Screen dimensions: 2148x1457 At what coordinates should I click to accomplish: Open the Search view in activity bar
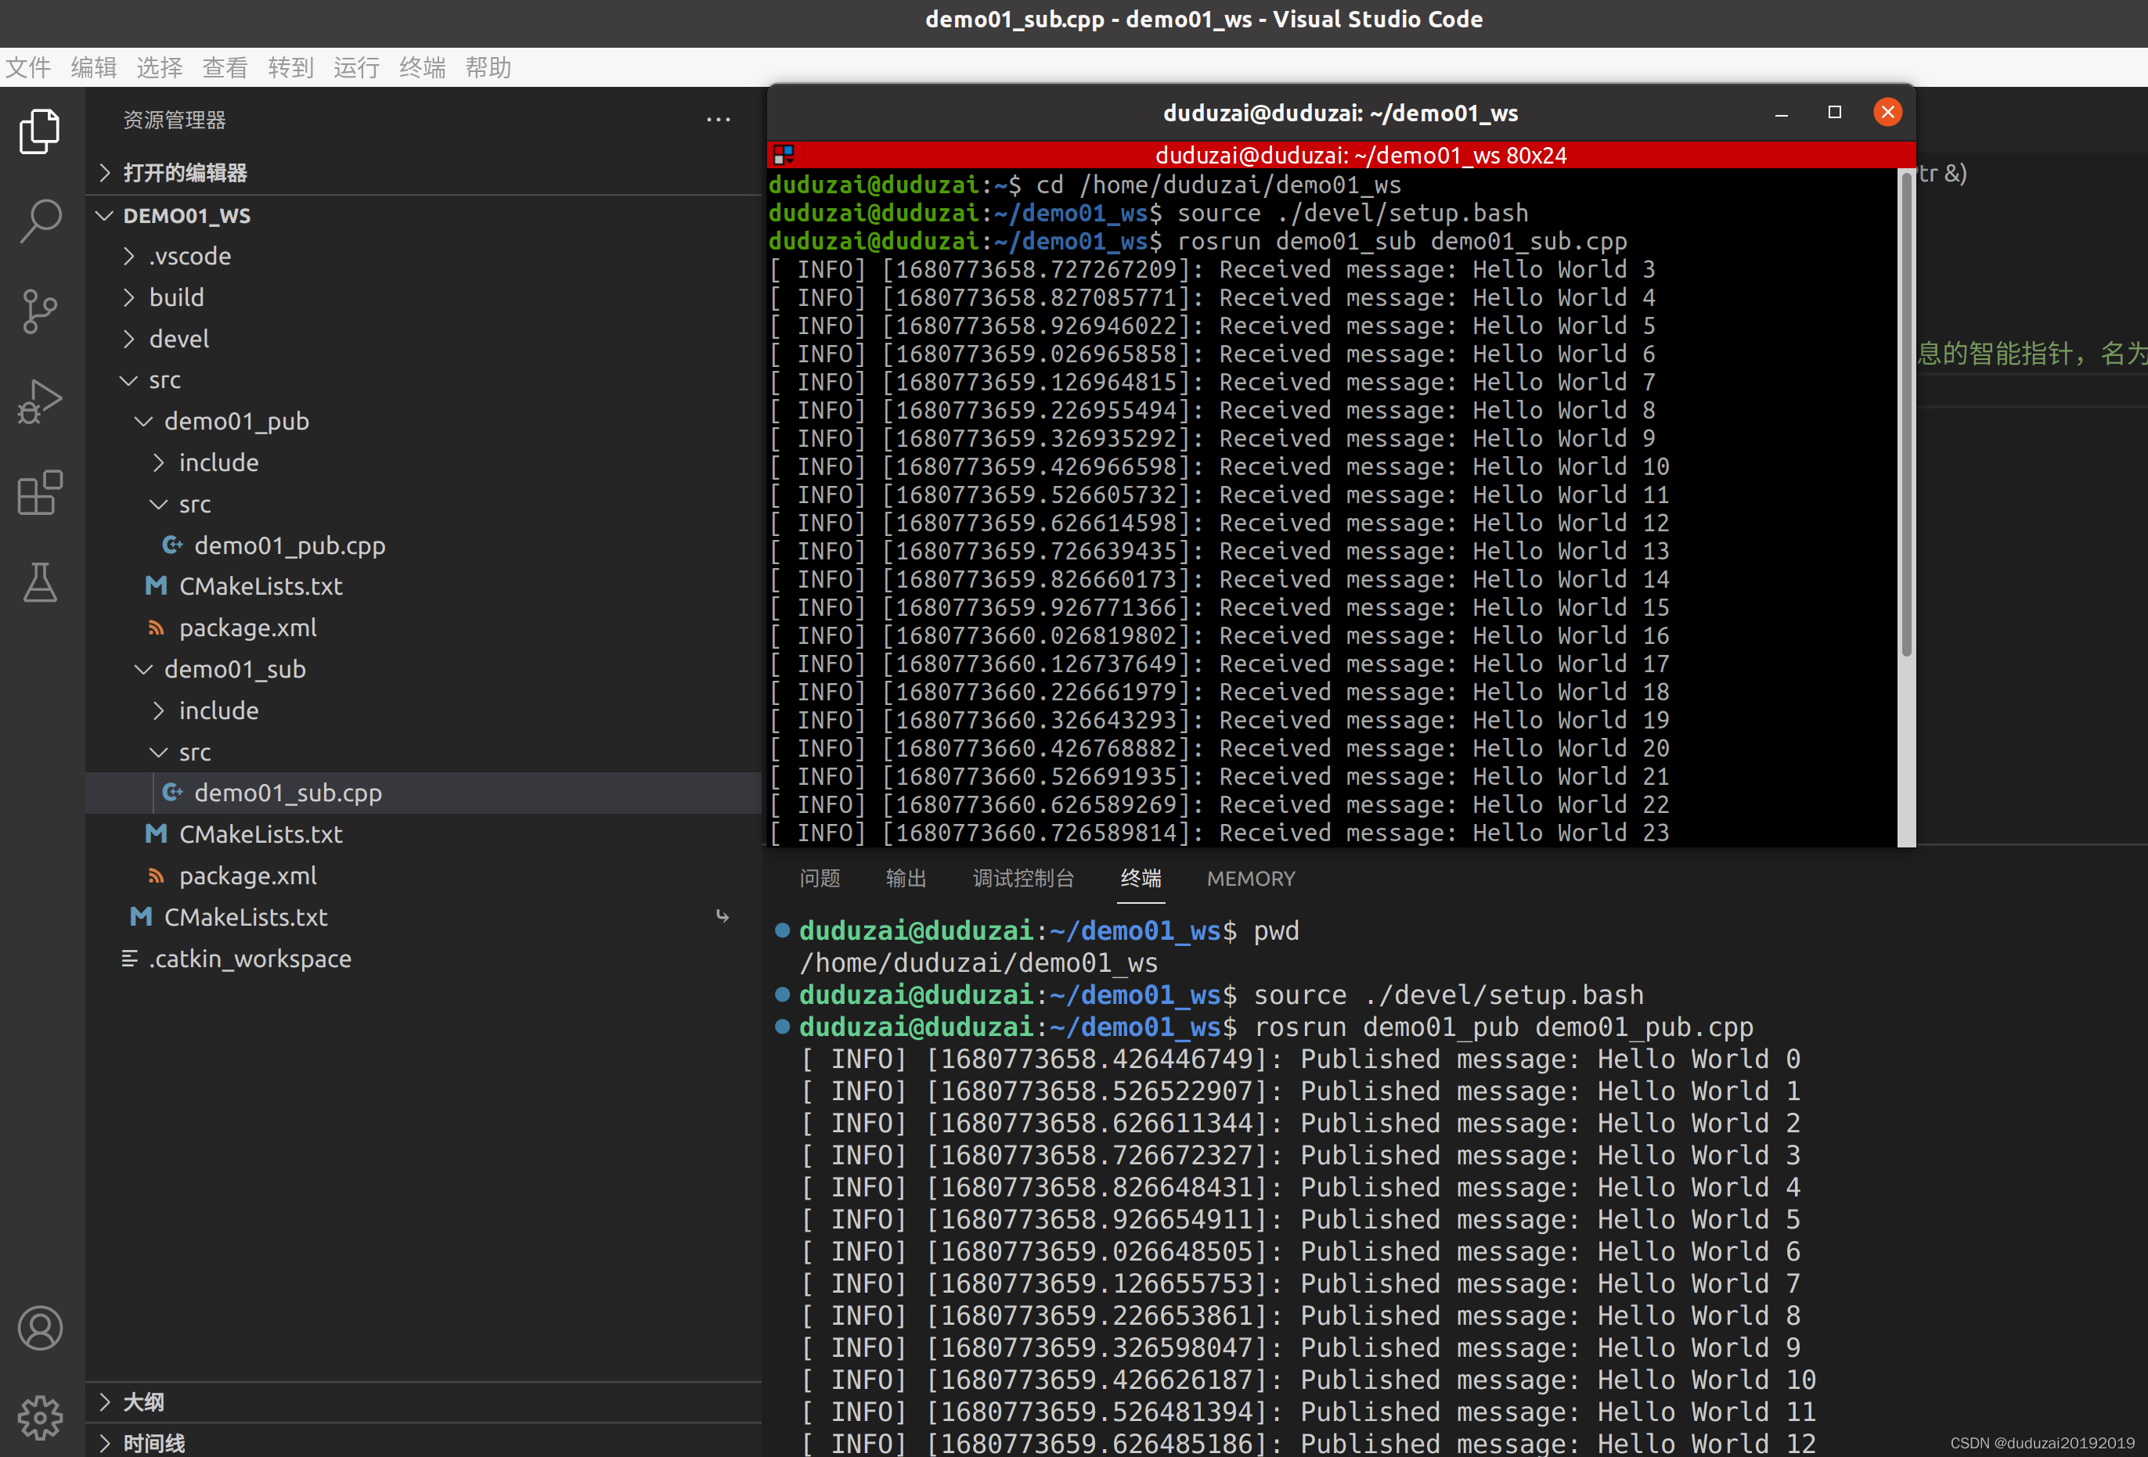(x=40, y=221)
